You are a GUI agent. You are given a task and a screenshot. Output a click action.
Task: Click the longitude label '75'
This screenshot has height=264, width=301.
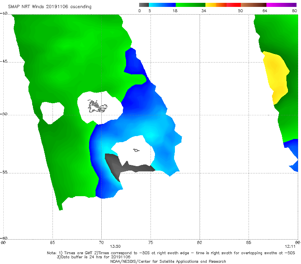(x=150, y=242)
